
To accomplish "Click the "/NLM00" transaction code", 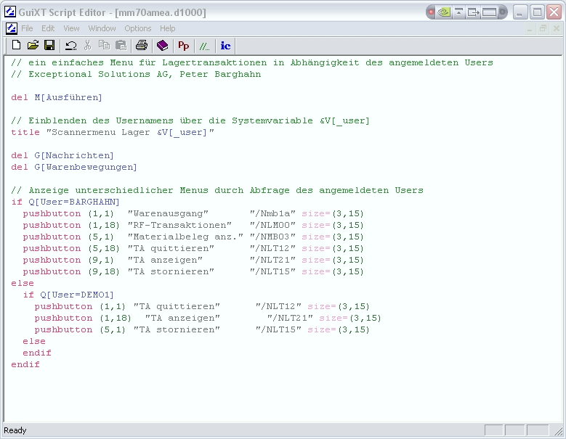I will (272, 225).
